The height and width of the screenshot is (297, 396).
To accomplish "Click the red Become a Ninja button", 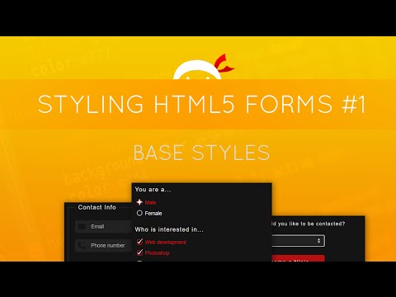I will pyautogui.click(x=298, y=258).
